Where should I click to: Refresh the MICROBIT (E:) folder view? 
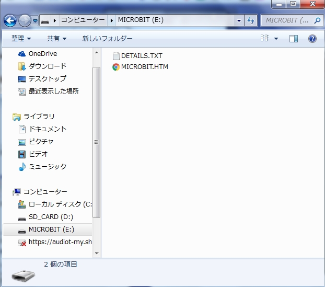coord(251,21)
